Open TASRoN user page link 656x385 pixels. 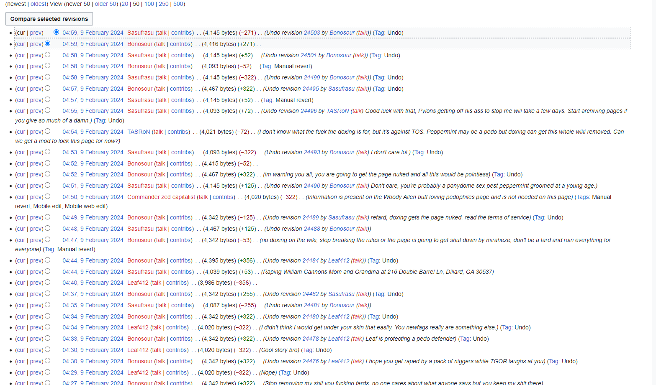tap(139, 132)
